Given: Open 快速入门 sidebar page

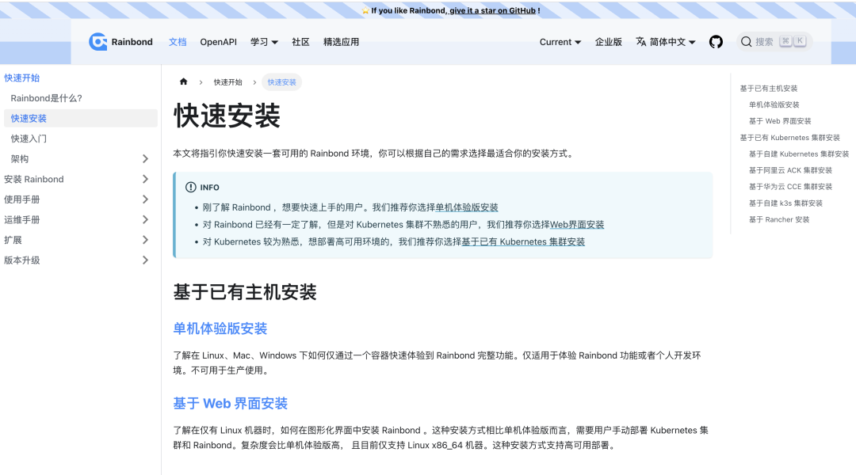Looking at the screenshot, I should 29,139.
